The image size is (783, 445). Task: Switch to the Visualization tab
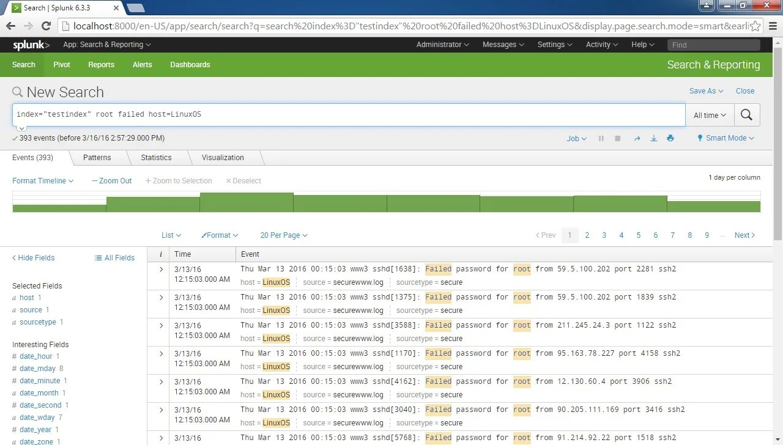click(223, 158)
